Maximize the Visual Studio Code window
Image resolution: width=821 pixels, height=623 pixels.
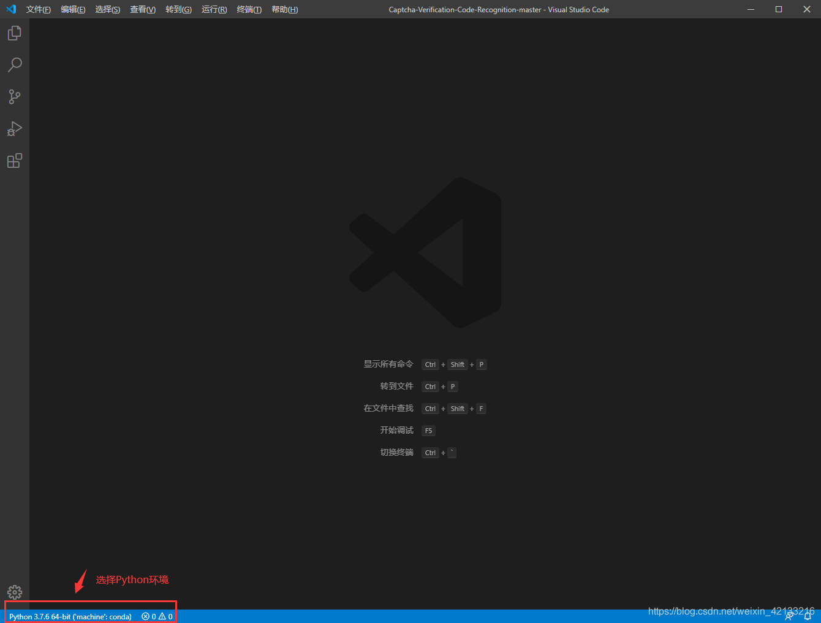pyautogui.click(x=779, y=9)
